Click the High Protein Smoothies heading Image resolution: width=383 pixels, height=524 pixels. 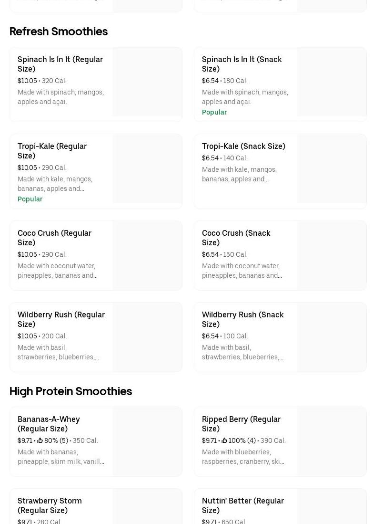click(71, 391)
